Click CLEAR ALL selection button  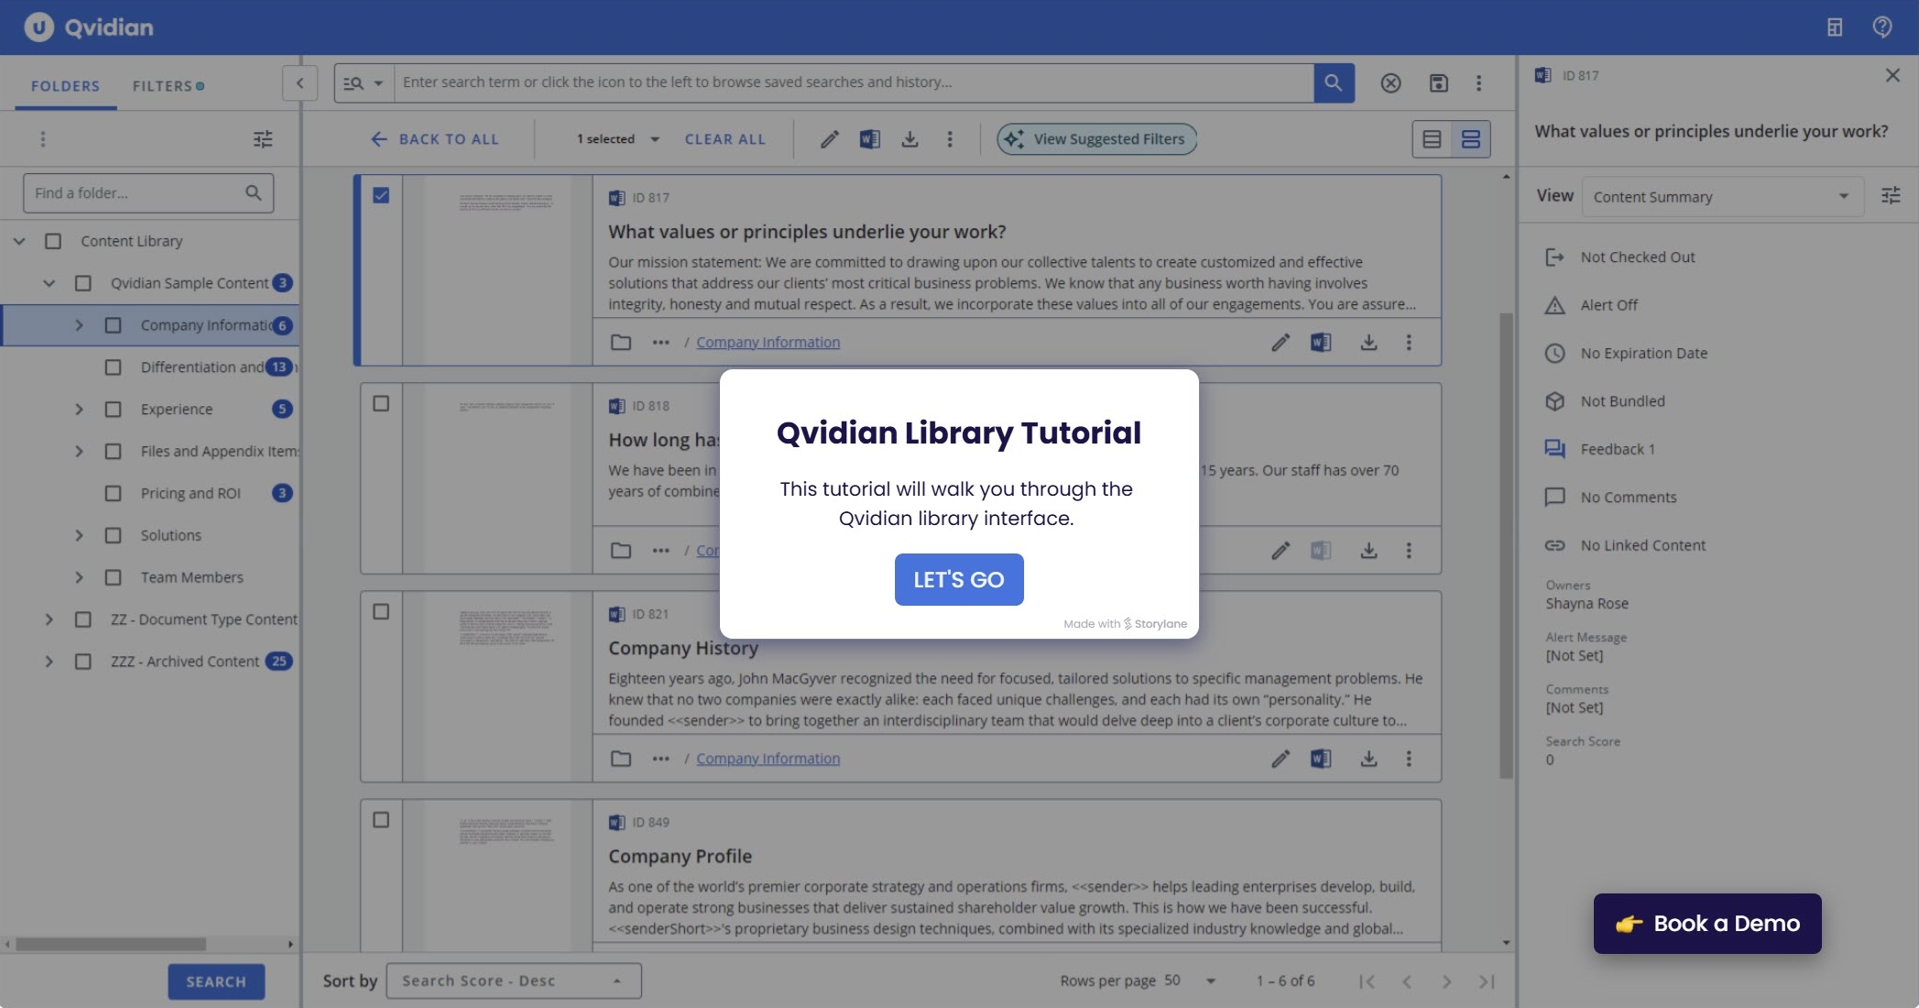725,139
